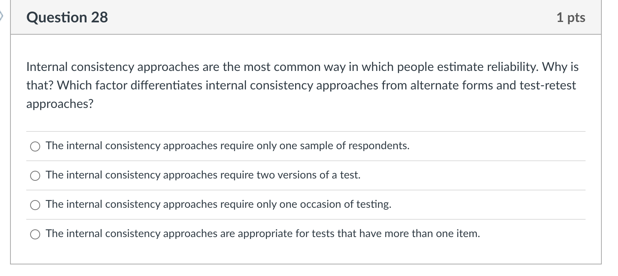Screen dimensions: 618x276
Task: Select the radio button for "only one occasion of testing"
Action: coord(35,205)
